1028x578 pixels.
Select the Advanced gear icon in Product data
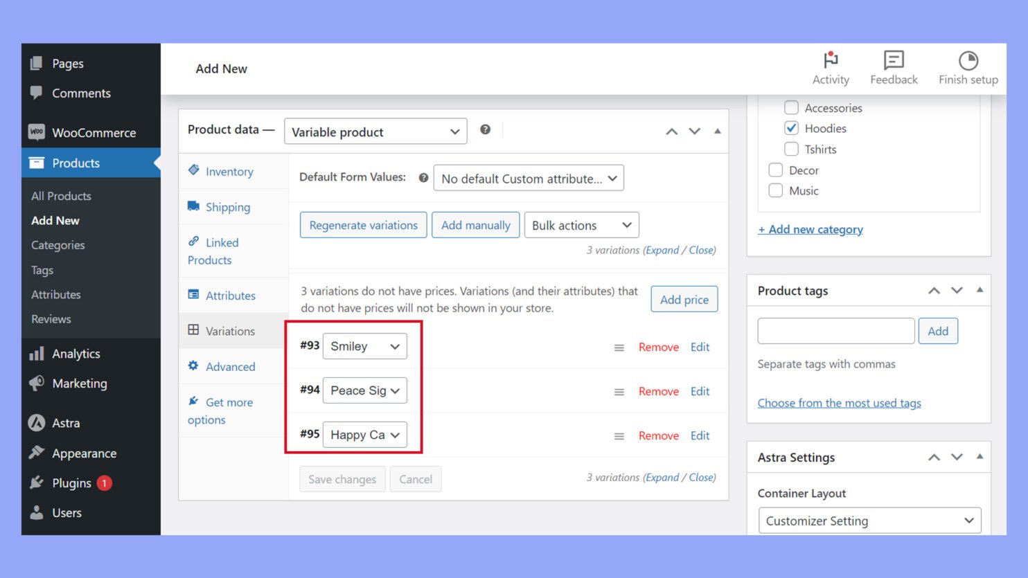point(193,366)
